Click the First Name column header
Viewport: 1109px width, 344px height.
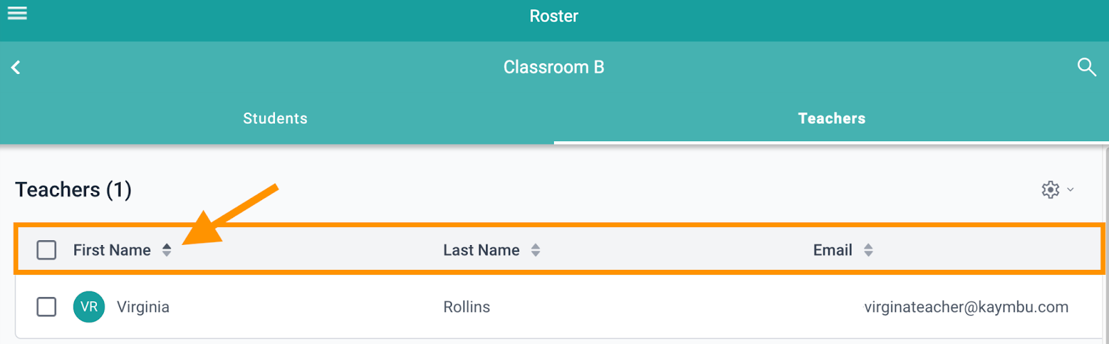[x=112, y=250]
